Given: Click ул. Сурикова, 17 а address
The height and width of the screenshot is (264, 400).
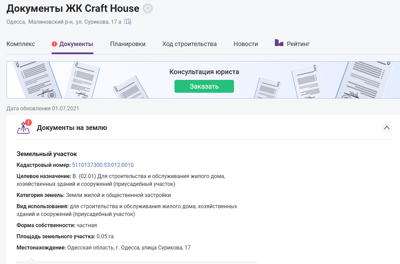Looking at the screenshot, I should click(99, 22).
